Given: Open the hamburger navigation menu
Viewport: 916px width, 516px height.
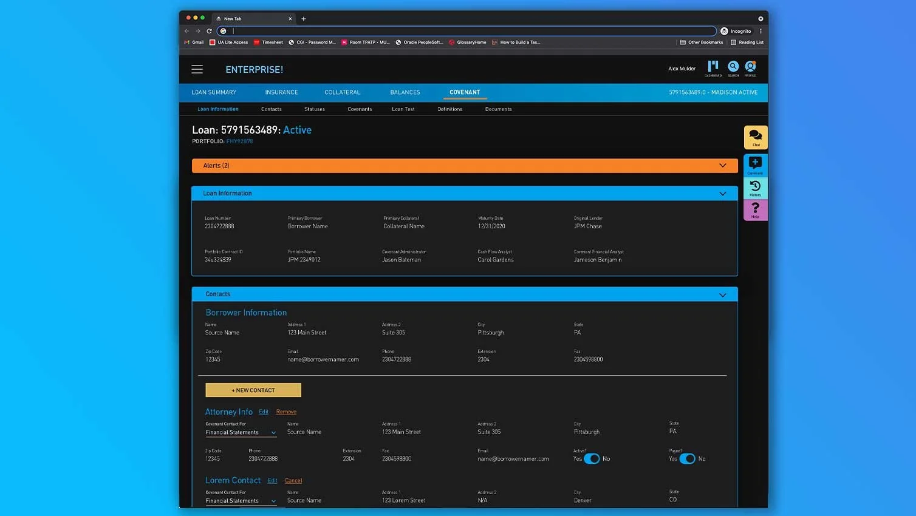Looking at the screenshot, I should pos(197,69).
